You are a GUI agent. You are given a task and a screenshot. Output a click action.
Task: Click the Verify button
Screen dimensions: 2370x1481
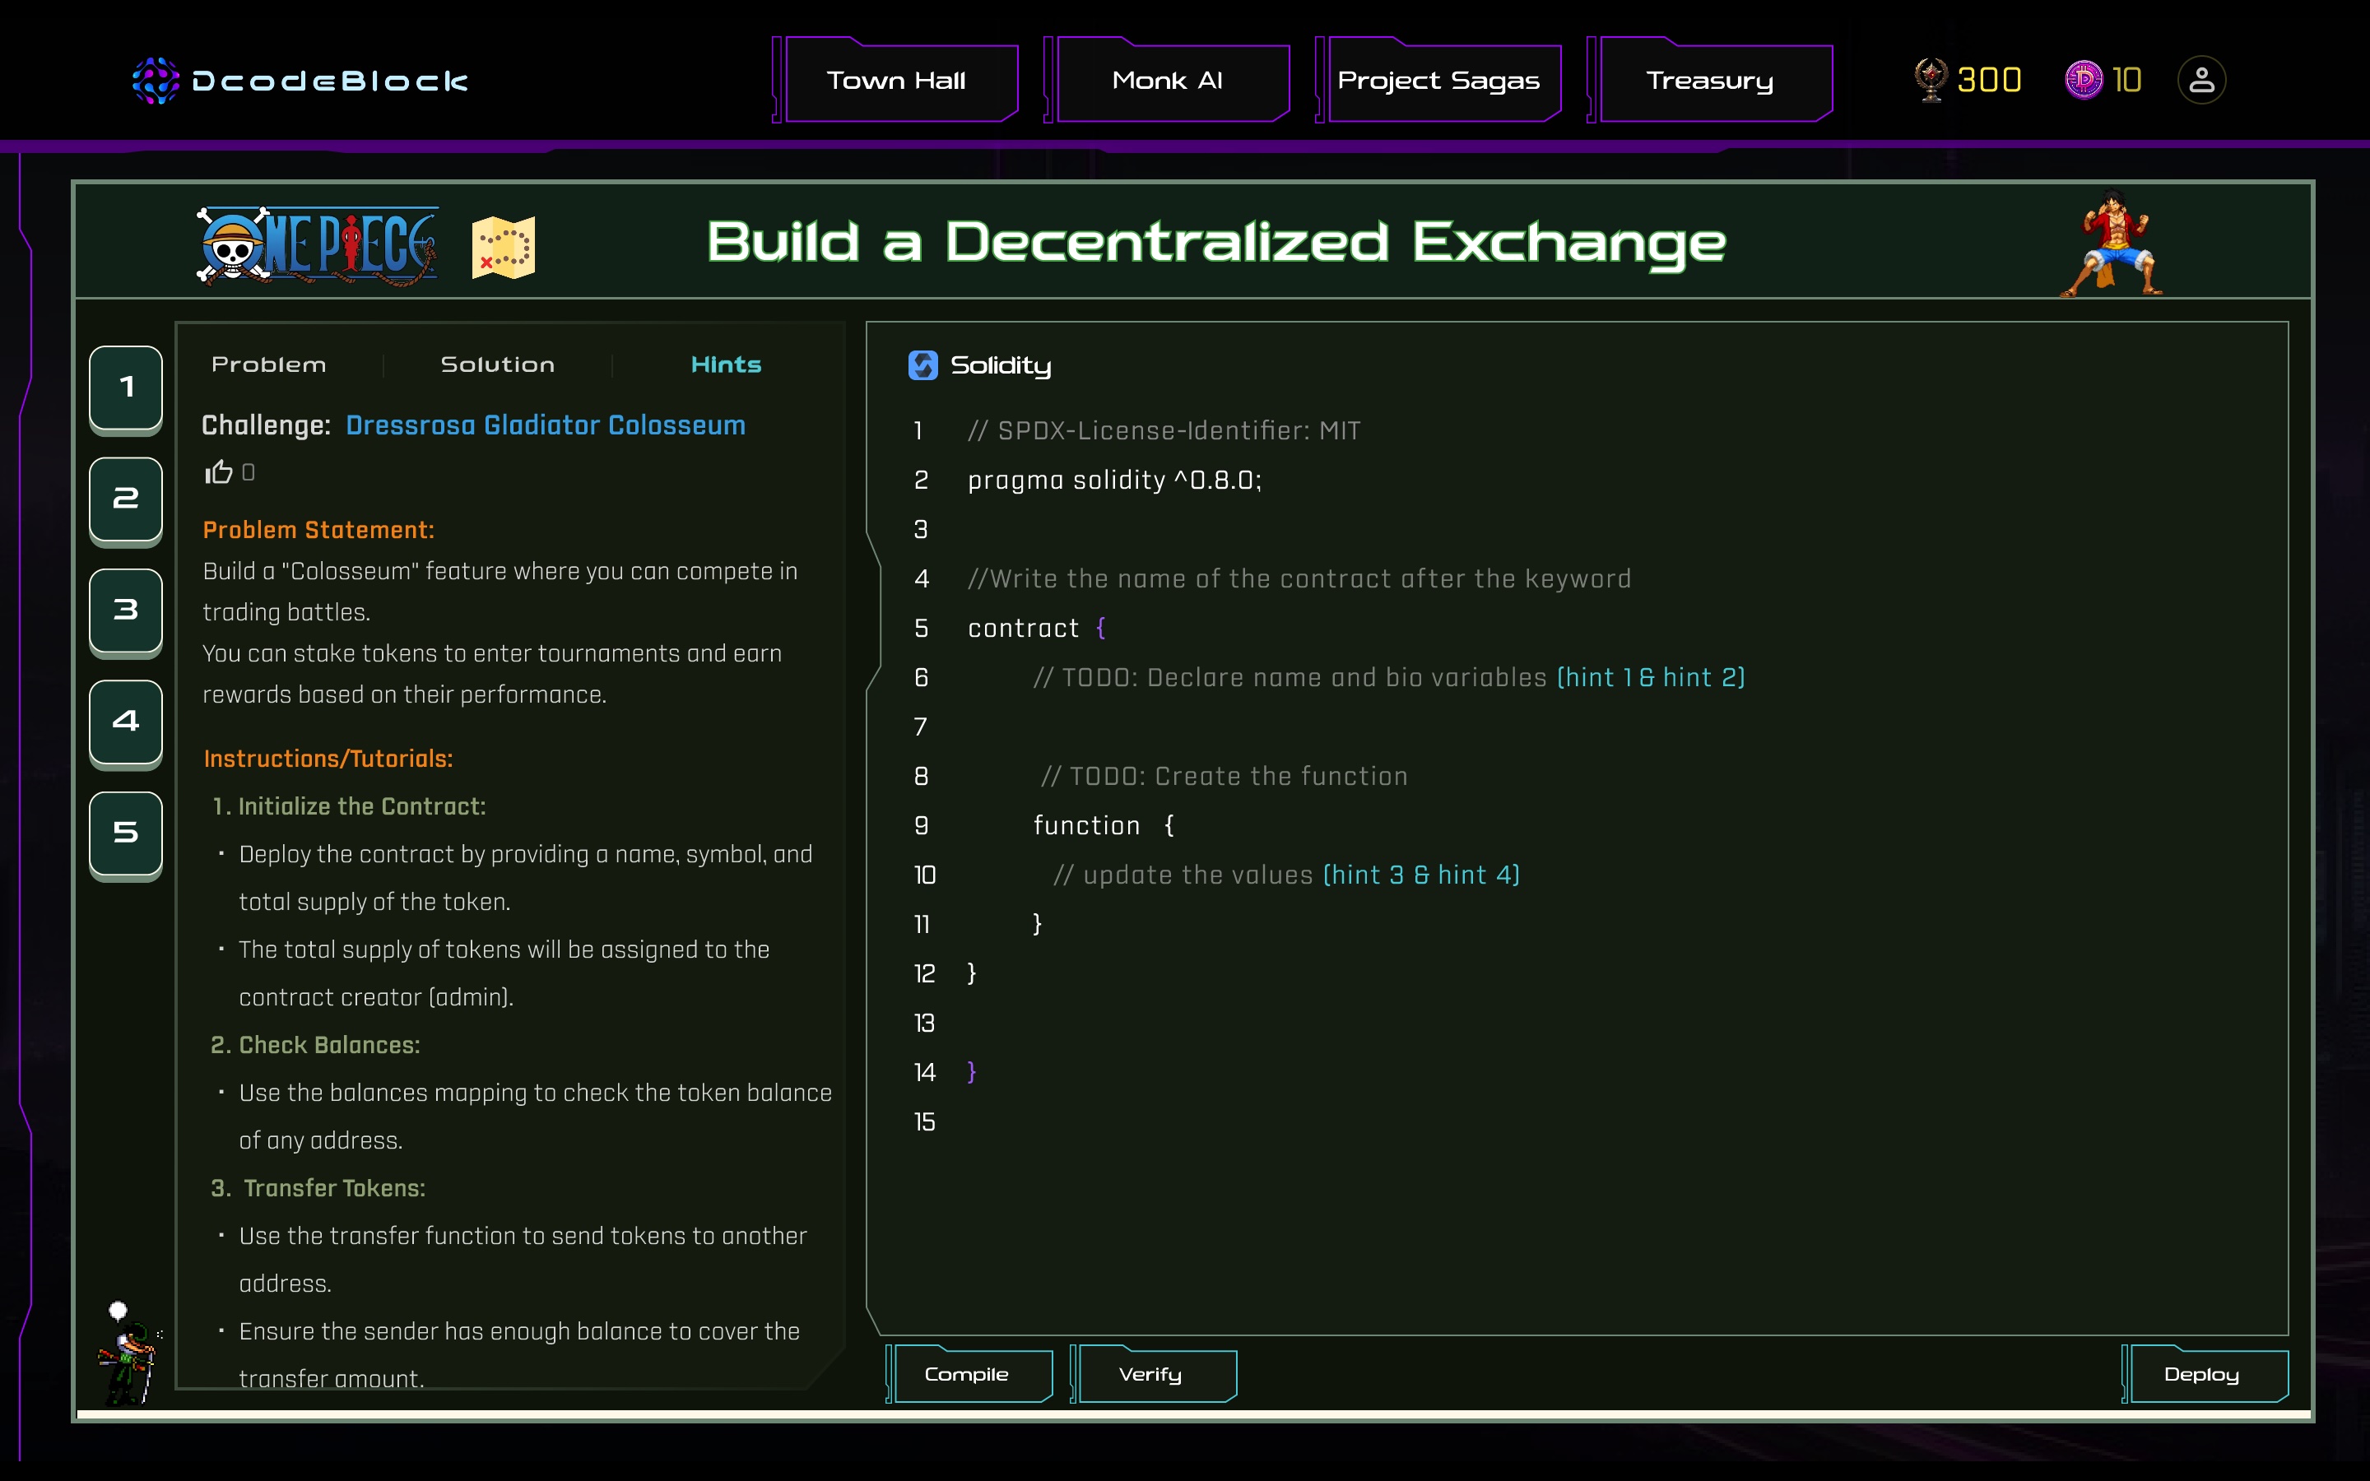tap(1150, 1374)
